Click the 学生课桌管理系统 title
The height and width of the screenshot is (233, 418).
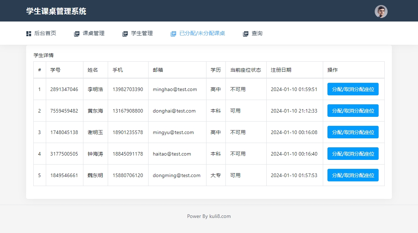click(56, 11)
